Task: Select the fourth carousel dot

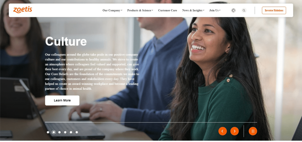Action: tap(65, 132)
